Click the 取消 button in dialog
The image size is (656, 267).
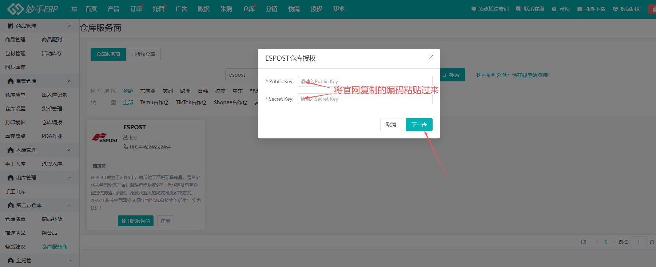(x=391, y=125)
